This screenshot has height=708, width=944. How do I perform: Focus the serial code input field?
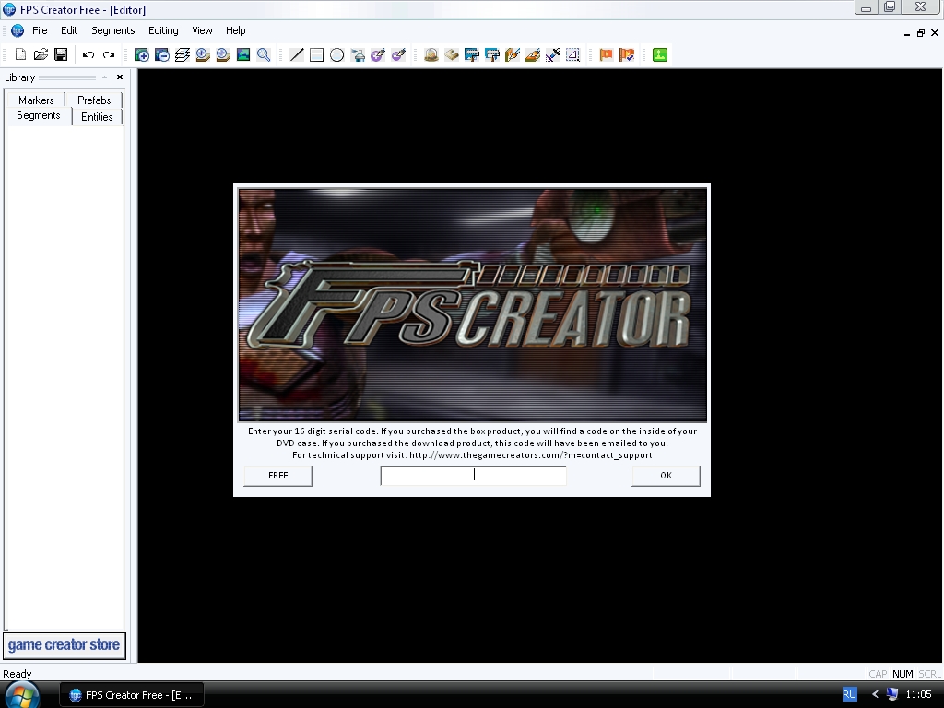point(473,476)
